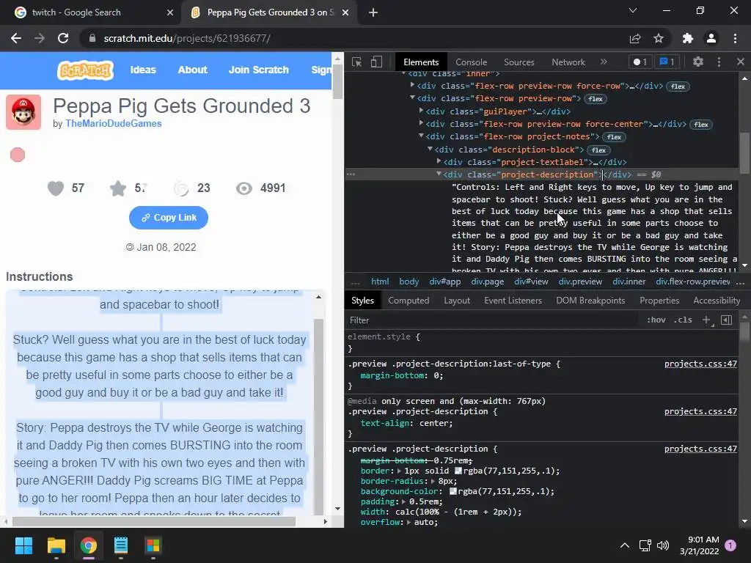751x563 pixels.
Task: Click the heart love icon with 57
Action: 56,188
